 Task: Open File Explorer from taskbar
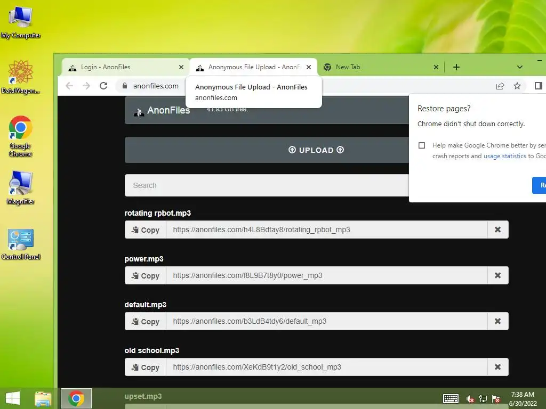coord(43,398)
